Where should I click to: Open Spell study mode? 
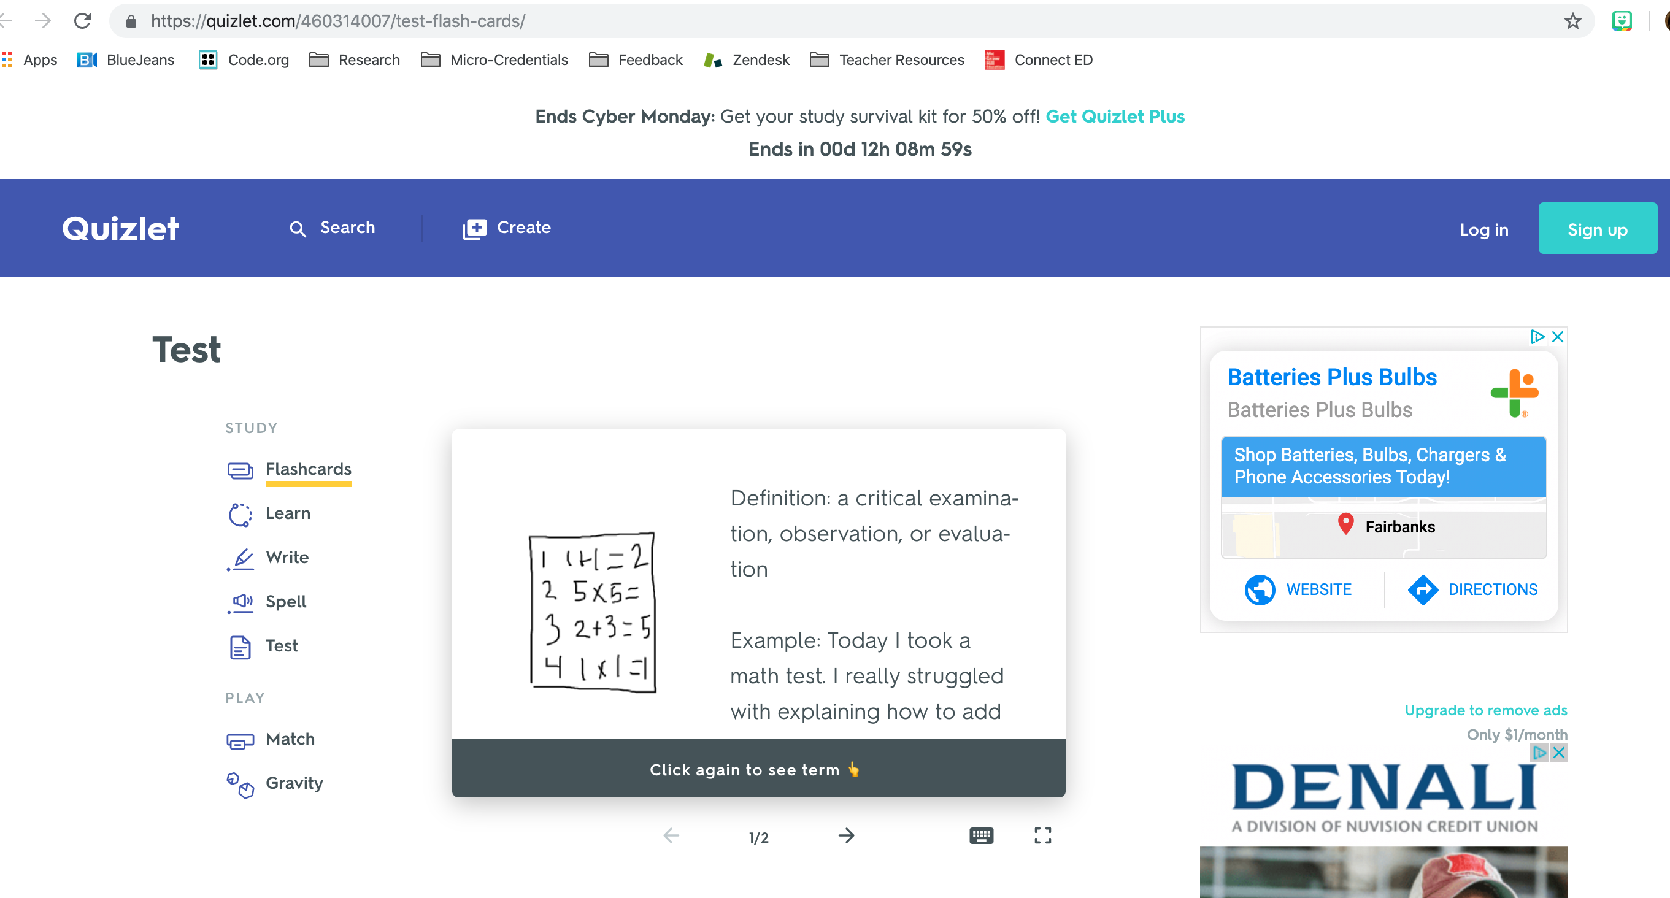(x=285, y=602)
